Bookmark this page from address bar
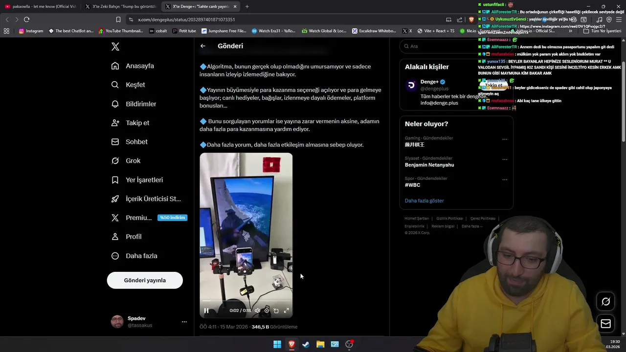This screenshot has width=626, height=352. tap(118, 20)
